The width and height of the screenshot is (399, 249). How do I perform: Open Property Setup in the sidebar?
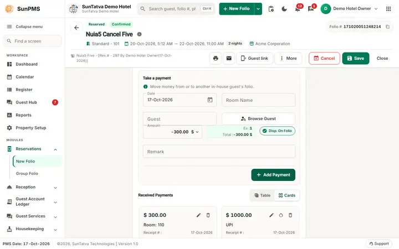tap(32, 128)
